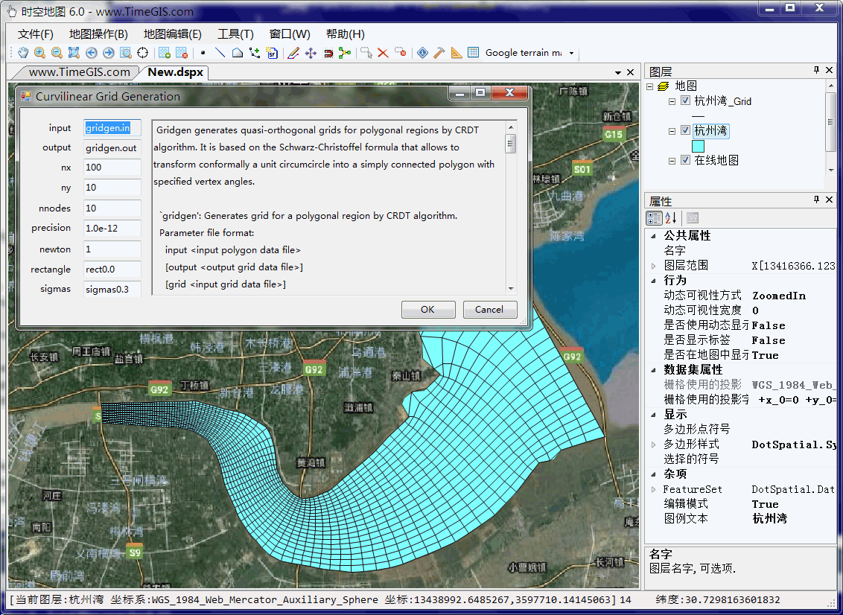
Task: Switch to the www.TimeGIS.com tab
Action: (x=79, y=72)
